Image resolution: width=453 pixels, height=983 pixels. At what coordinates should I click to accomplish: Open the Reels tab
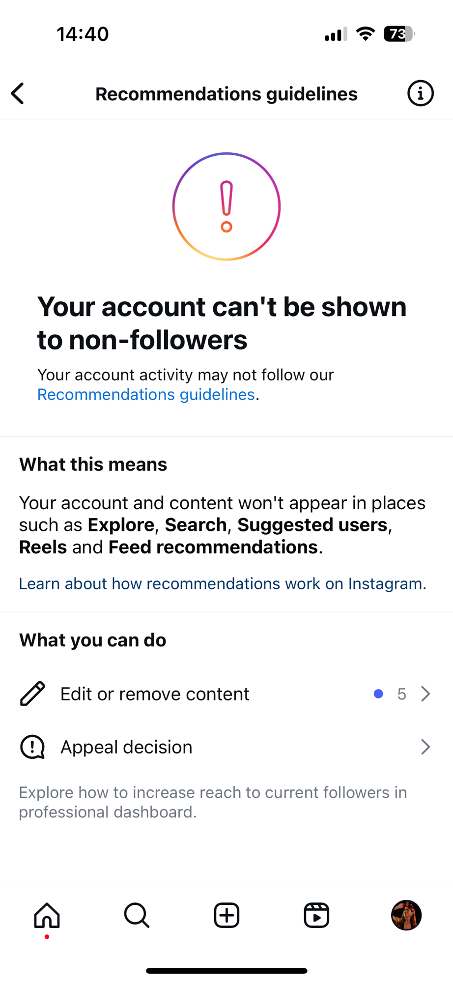(316, 915)
